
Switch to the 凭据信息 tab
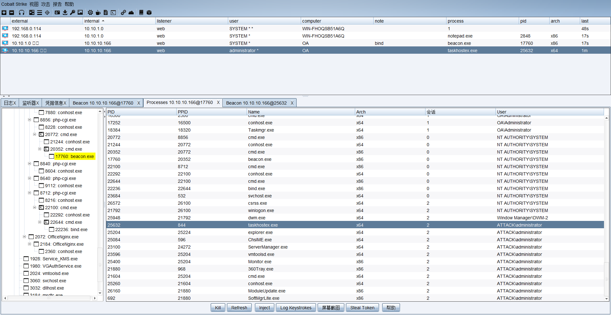[x=56, y=103]
